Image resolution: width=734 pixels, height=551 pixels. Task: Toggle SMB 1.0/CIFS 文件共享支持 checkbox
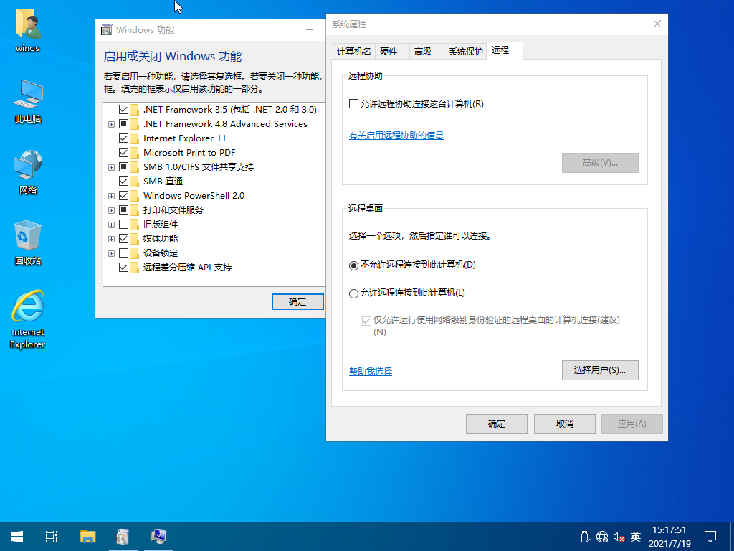coord(123,166)
